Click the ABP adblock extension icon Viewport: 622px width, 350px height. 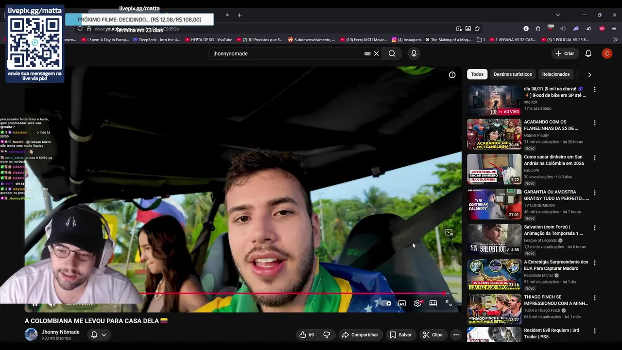coord(602,29)
